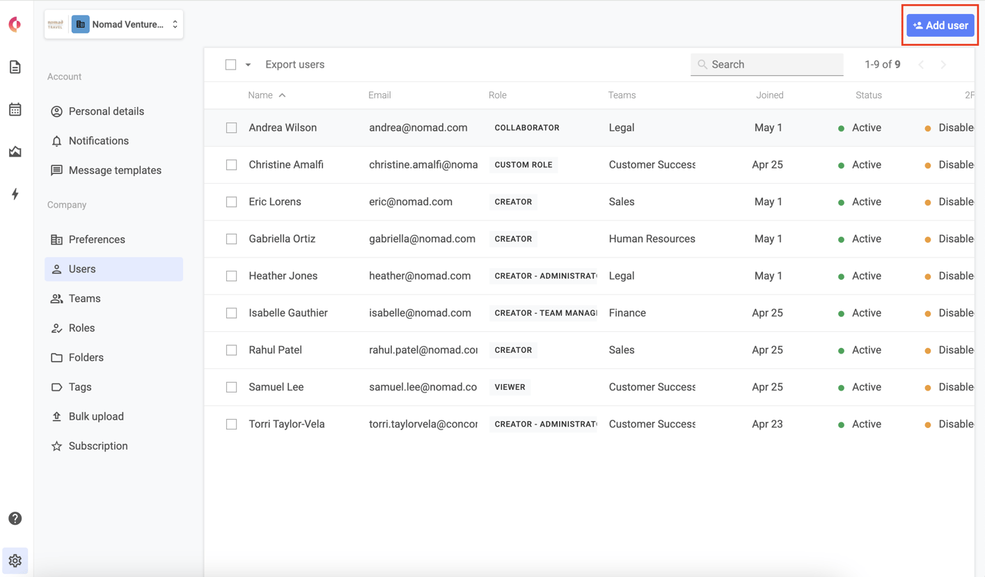Sort users by the Name column arrow
The image size is (985, 577).
pos(282,95)
